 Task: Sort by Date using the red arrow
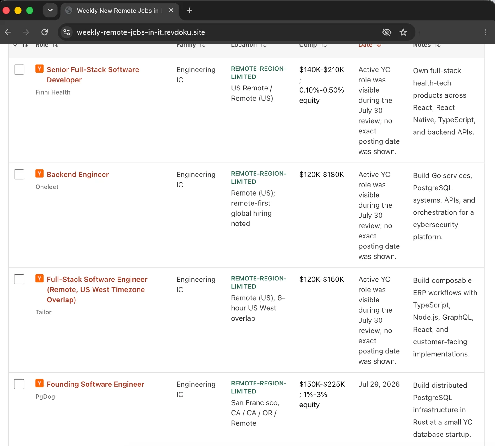(x=379, y=45)
